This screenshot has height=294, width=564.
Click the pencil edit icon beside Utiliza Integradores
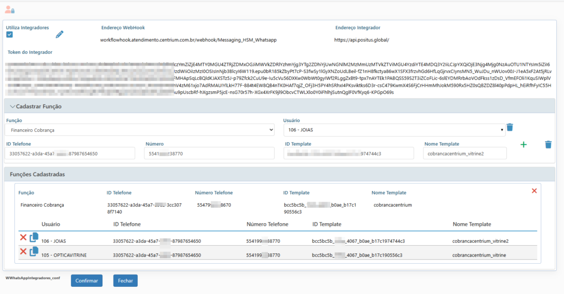(60, 35)
